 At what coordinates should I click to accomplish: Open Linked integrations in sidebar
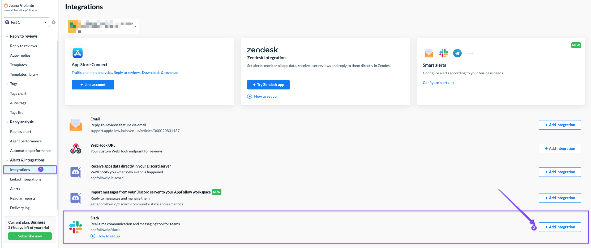click(x=26, y=179)
